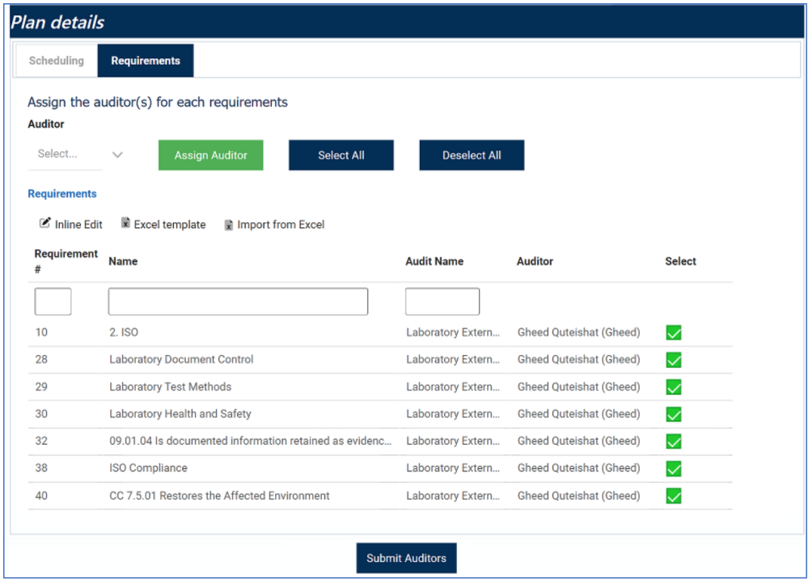Focus the Name filter input field
Image resolution: width=809 pixels, height=583 pixels.
click(238, 302)
